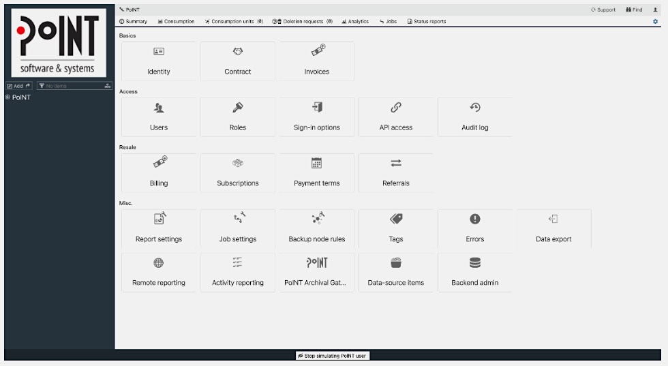This screenshot has width=668, height=366.
Task: Open the Deletion requests tab
Action: [303, 21]
